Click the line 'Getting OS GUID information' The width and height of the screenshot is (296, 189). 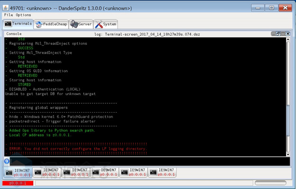click(38, 71)
